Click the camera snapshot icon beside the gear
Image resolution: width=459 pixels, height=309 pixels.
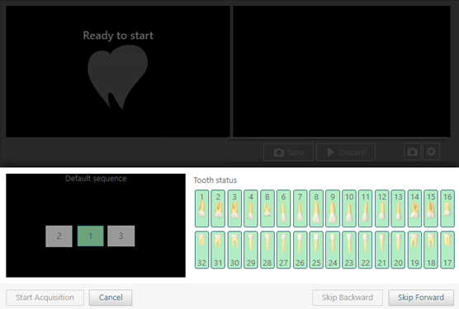(x=412, y=152)
